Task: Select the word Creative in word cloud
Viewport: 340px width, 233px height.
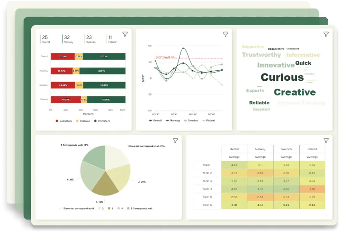Action: [x=295, y=92]
